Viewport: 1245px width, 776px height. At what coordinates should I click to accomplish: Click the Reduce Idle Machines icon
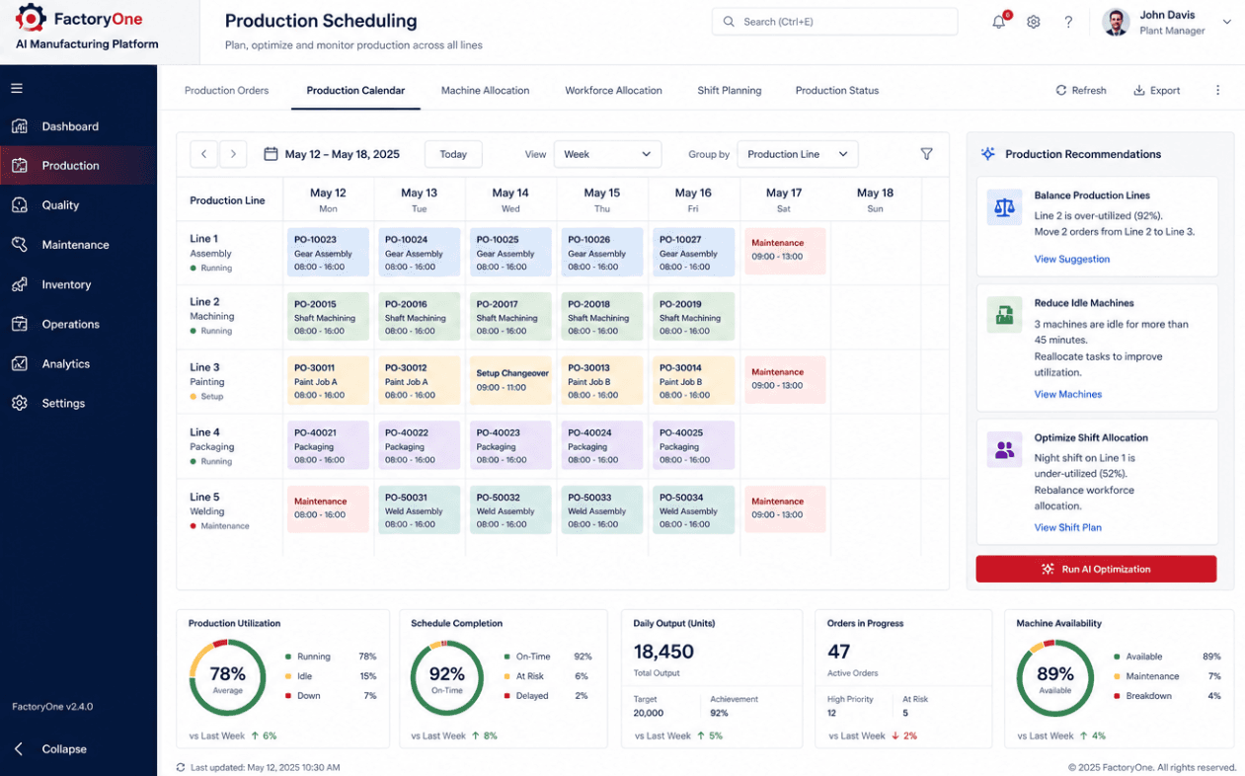click(1004, 315)
